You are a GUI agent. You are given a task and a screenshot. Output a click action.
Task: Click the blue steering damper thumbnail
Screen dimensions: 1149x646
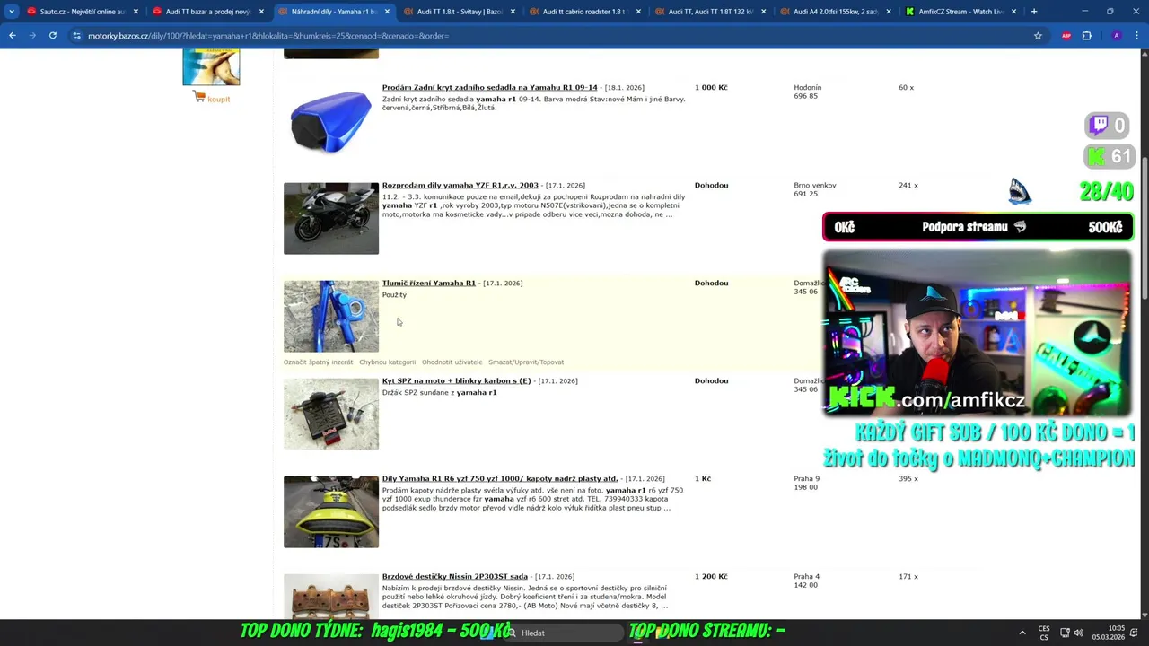331,316
